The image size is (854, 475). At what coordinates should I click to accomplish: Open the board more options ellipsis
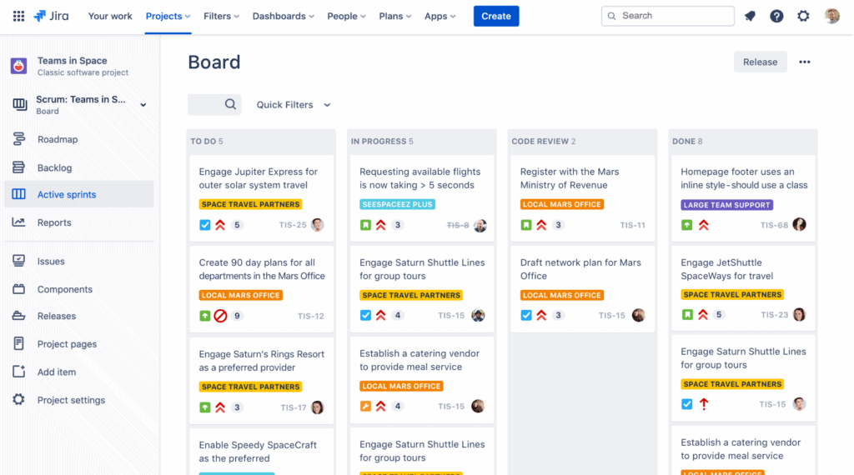tap(805, 62)
